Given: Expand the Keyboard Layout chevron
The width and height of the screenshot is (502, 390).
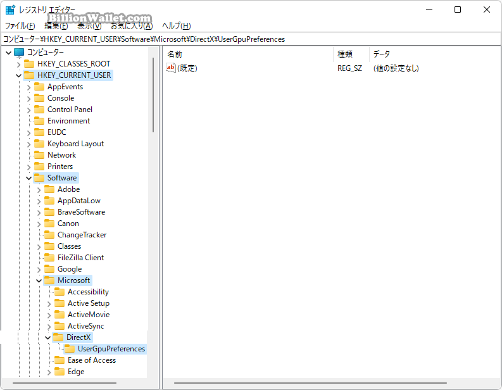Looking at the screenshot, I should click(29, 144).
